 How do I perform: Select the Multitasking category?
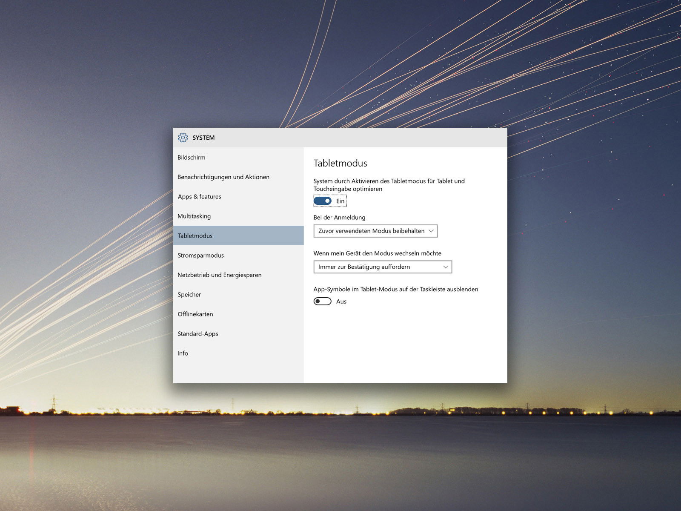[238, 216]
